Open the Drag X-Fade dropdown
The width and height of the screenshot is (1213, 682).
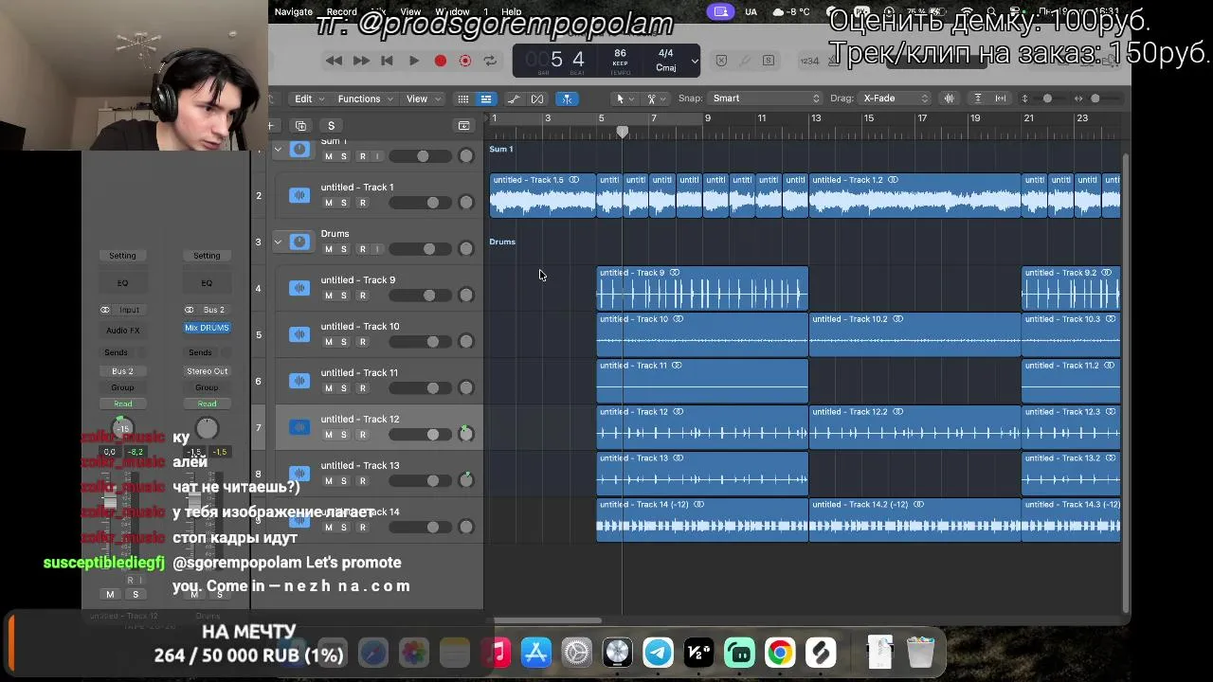[x=896, y=99]
